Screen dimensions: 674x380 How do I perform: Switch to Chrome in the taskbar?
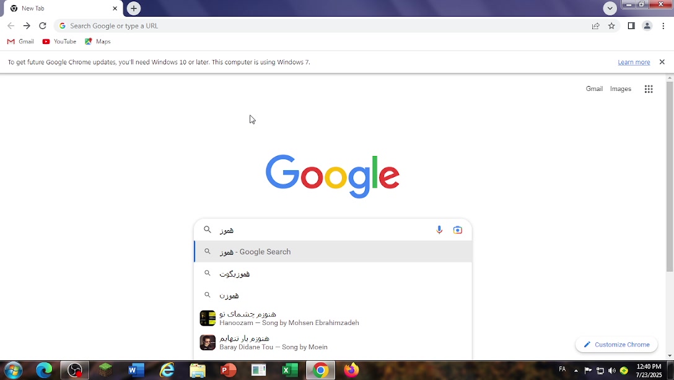click(x=320, y=370)
